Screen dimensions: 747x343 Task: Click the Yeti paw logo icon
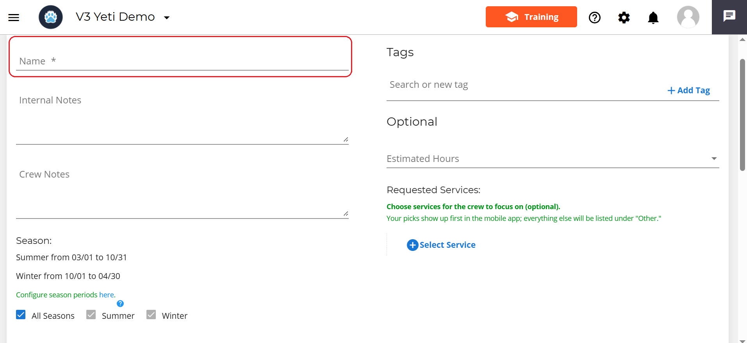click(x=51, y=17)
